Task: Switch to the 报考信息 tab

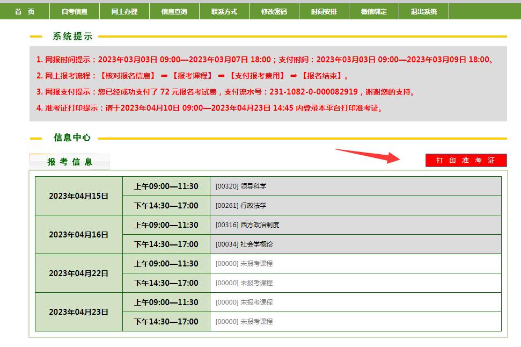Action: pos(70,162)
